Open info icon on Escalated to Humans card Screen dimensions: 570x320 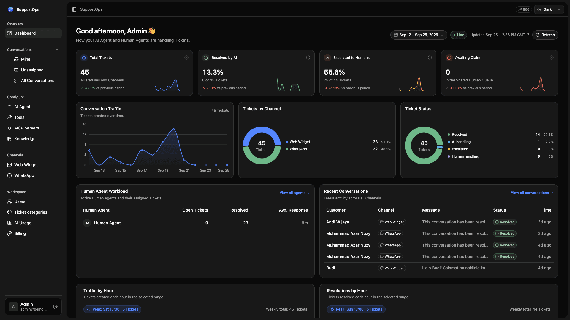[x=430, y=57]
